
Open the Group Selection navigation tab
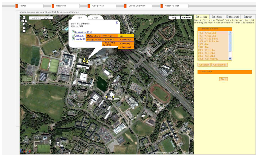[x=138, y=6]
